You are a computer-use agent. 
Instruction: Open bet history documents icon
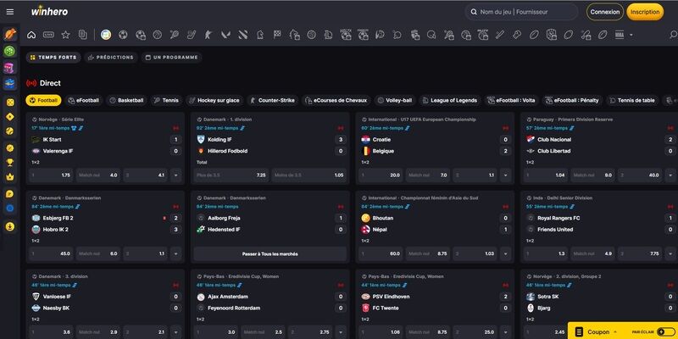[x=82, y=35]
